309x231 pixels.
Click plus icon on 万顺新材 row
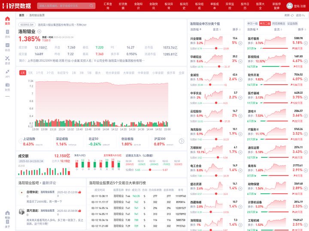240,152
